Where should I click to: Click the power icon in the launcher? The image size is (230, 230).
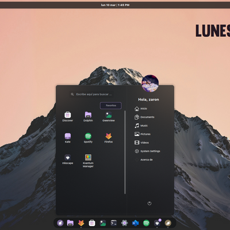pyautogui.click(x=149, y=204)
